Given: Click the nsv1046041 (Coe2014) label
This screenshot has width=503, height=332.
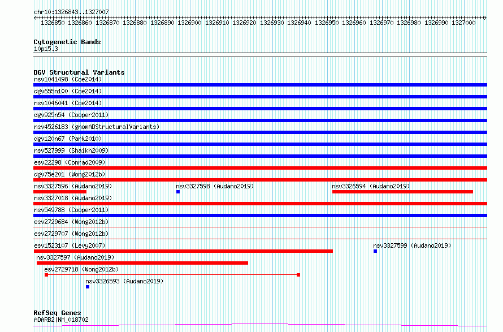Looking at the screenshot, I should [68, 103].
